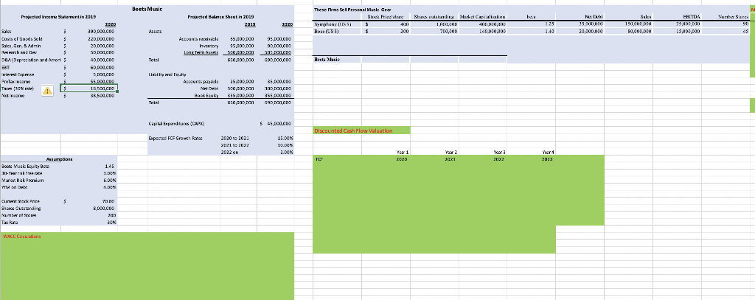Screen dimensions: 755x300
Task: Select Bose Sales value 80,000,000
Action: point(639,31)
